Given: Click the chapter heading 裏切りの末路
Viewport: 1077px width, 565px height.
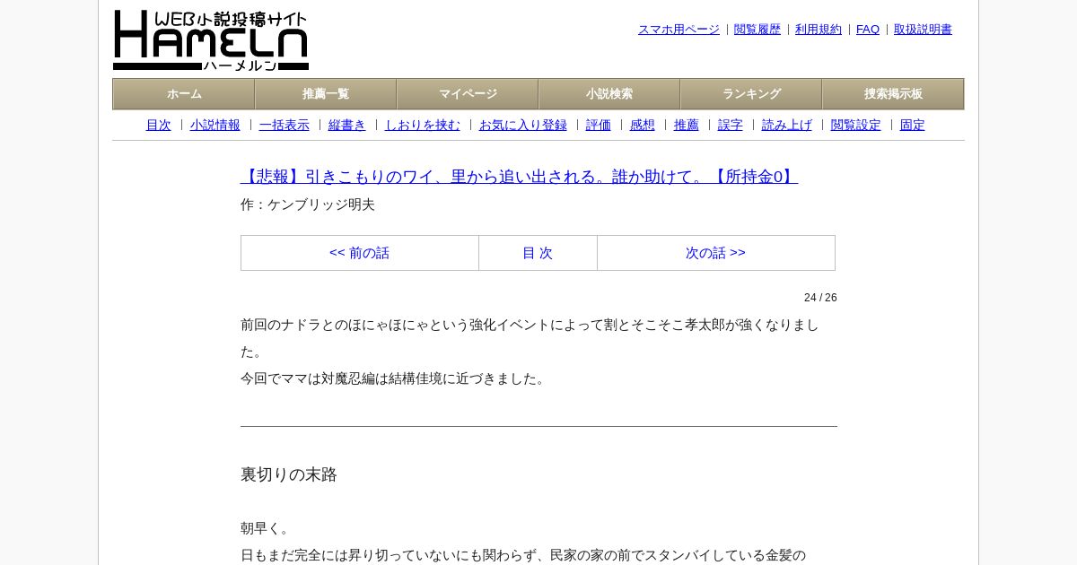Looking at the screenshot, I should (x=289, y=474).
